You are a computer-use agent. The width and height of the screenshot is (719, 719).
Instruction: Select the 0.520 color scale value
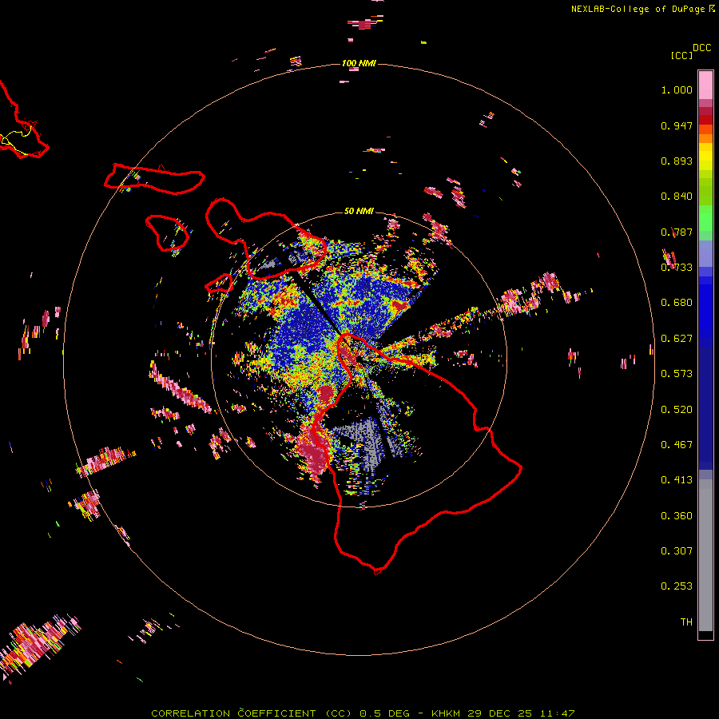677,410
